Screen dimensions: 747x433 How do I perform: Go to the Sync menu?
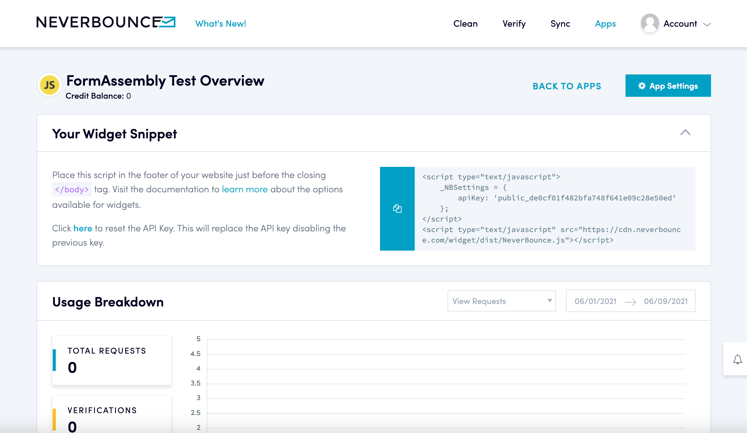[560, 24]
